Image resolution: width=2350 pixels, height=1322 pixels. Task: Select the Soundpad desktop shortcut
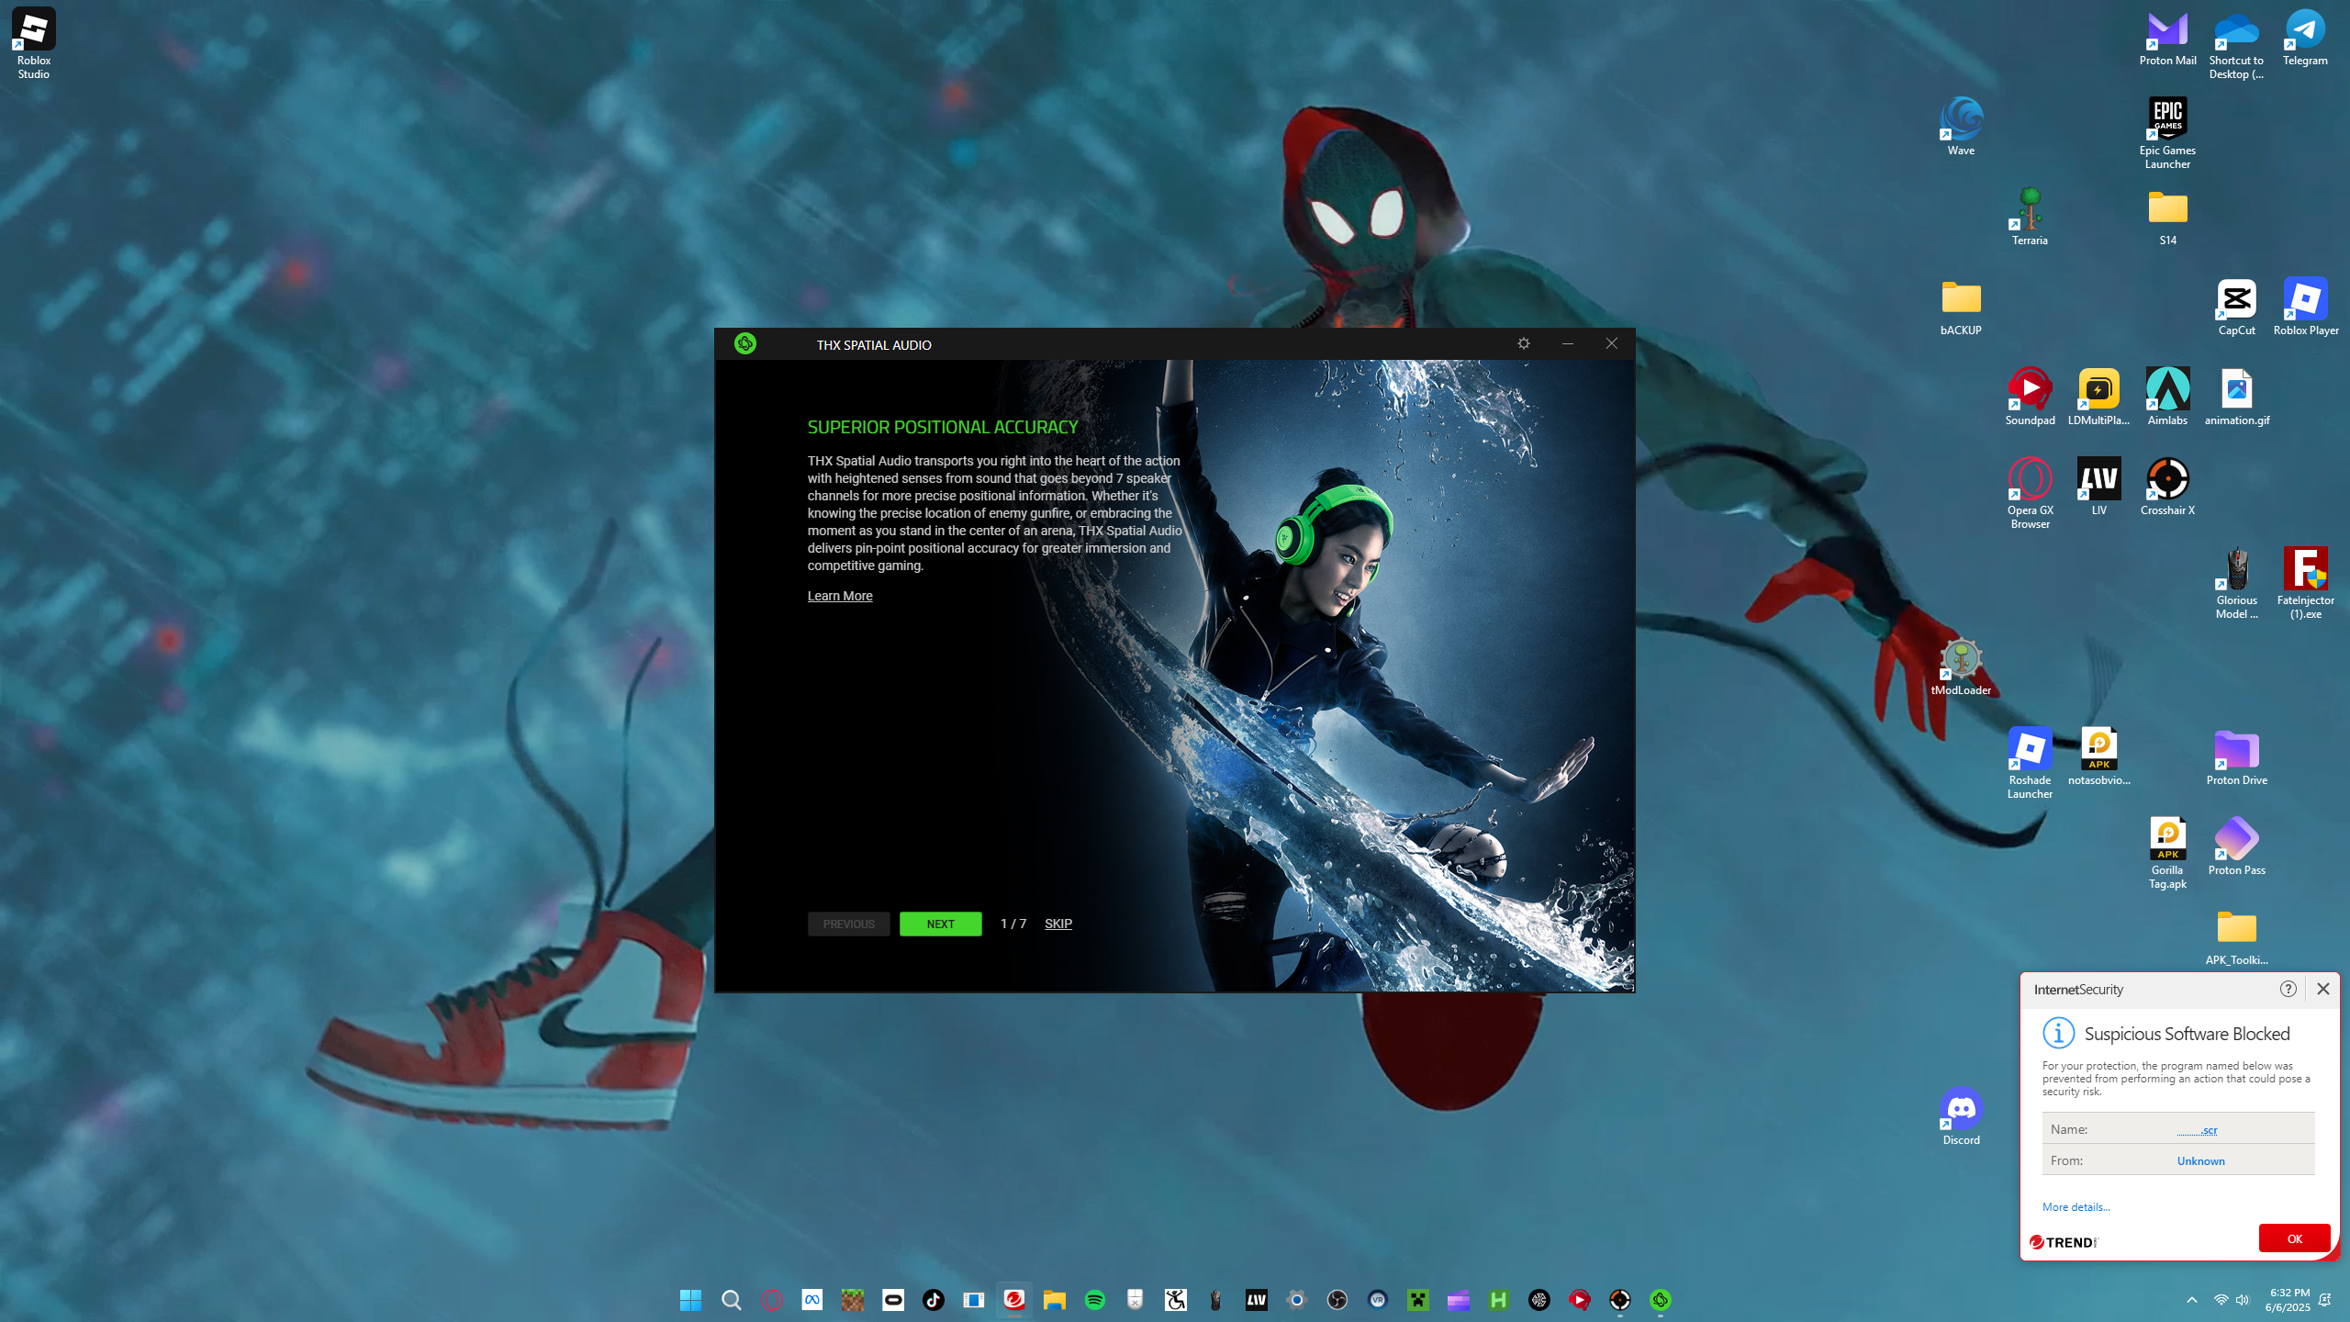click(2030, 397)
